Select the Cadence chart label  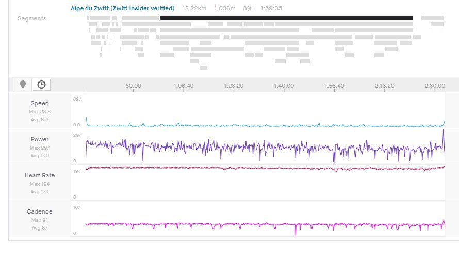coord(40,211)
